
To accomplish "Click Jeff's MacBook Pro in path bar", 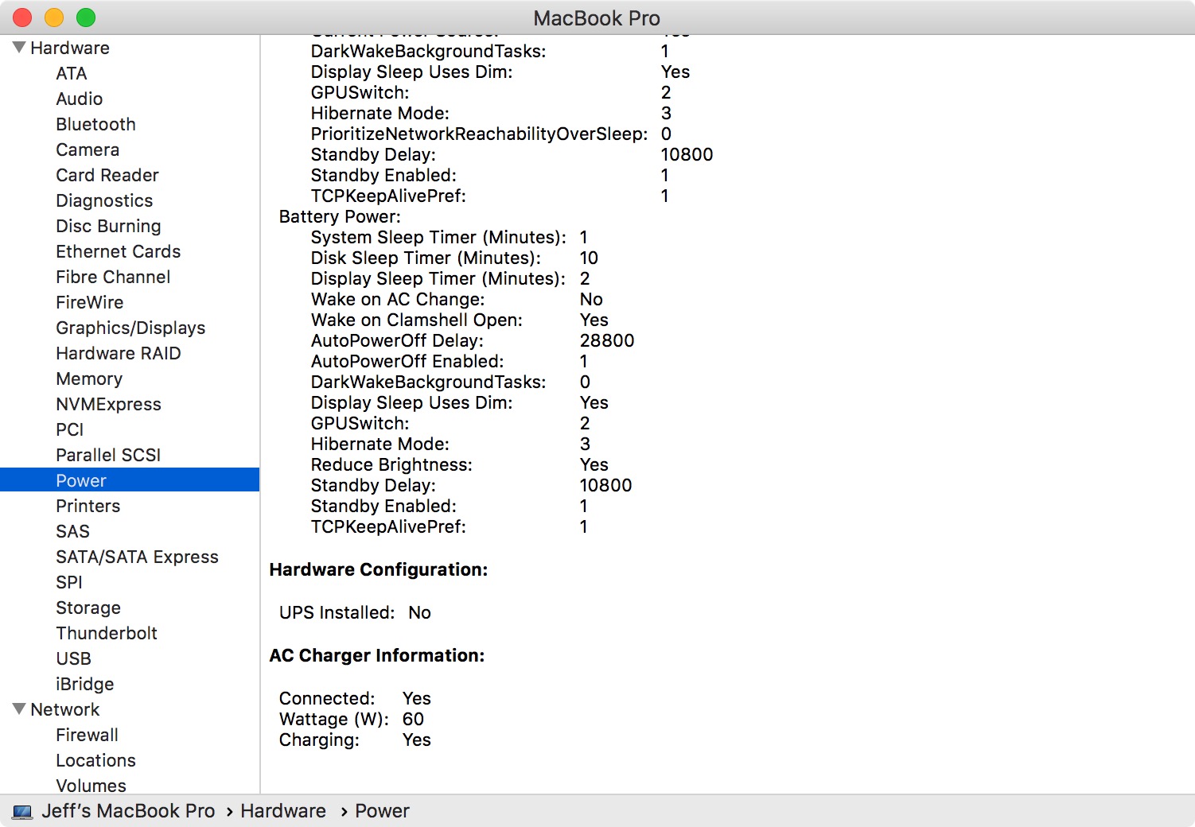I will [128, 811].
